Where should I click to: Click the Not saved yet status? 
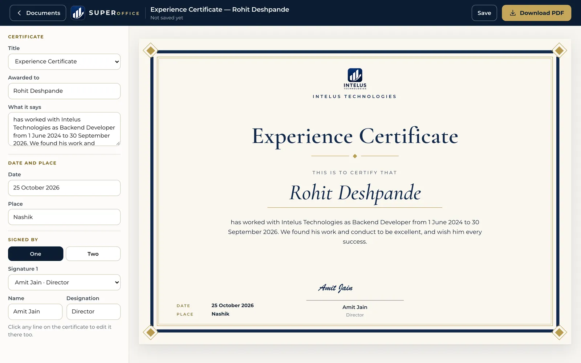tap(167, 18)
